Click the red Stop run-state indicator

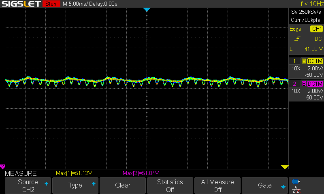(x=51, y=4)
